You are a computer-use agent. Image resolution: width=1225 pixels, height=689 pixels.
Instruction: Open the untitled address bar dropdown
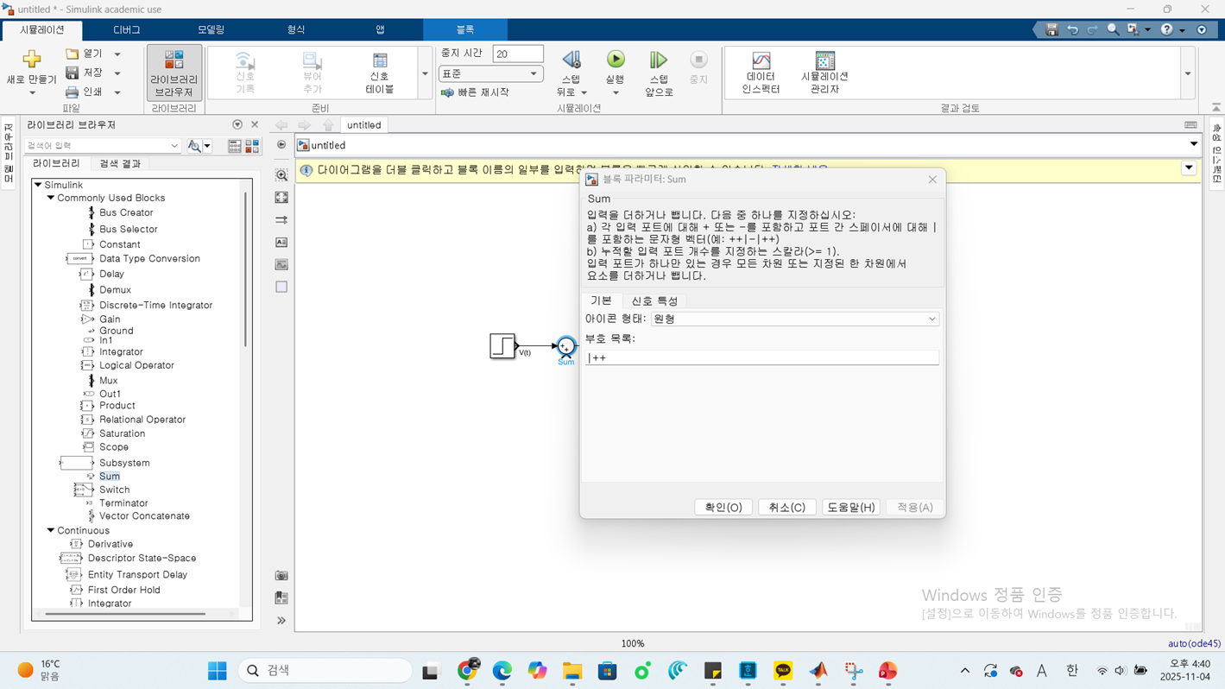(x=1194, y=145)
